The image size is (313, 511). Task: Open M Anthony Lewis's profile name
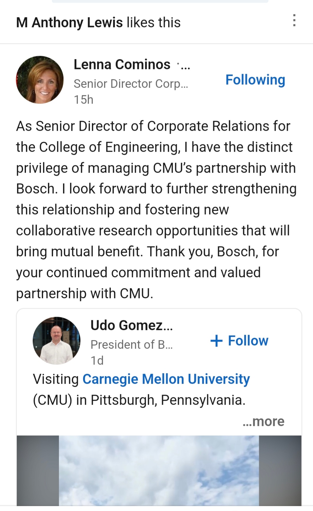point(69,22)
